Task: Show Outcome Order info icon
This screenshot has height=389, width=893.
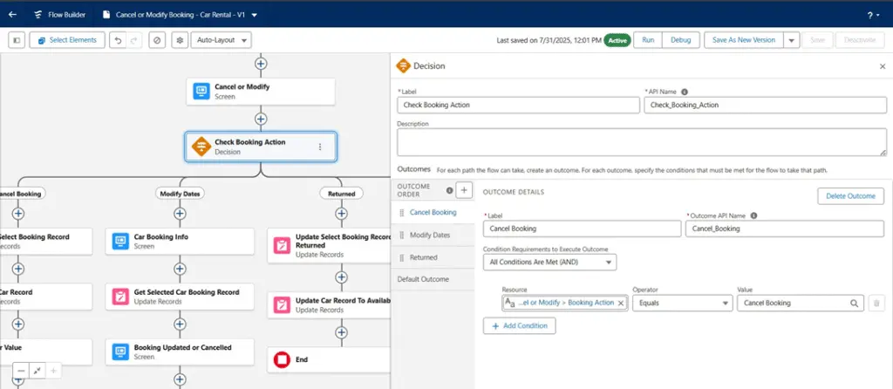Action: pyautogui.click(x=450, y=190)
